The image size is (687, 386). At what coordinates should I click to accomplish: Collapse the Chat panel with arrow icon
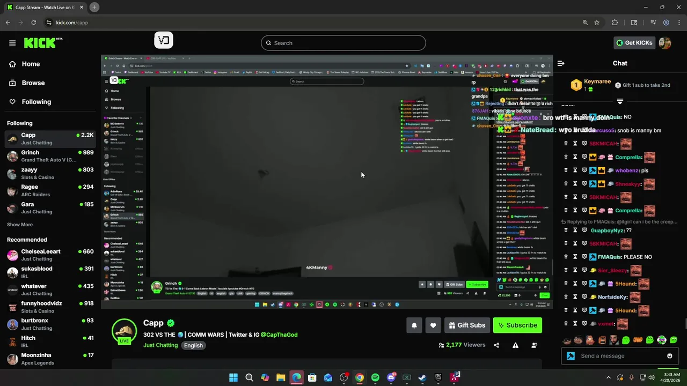(561, 63)
